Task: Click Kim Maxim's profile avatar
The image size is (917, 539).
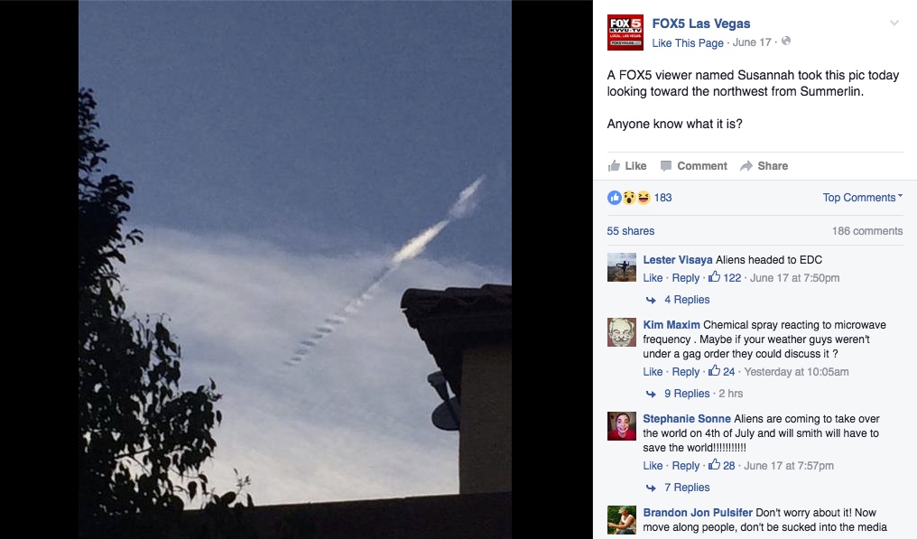Action: (622, 332)
